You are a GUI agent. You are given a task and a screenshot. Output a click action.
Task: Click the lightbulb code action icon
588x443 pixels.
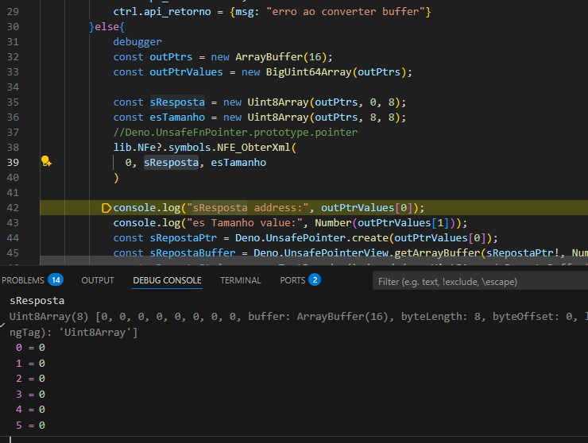coord(46,161)
